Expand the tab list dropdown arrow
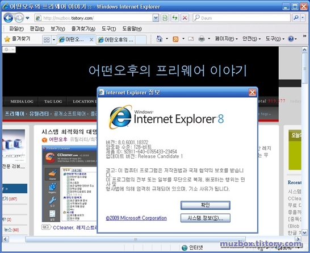Screen dimensions: 310x253 click(x=54, y=40)
